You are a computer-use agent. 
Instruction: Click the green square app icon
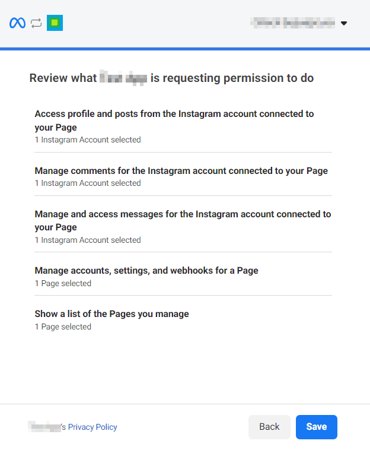coord(55,23)
